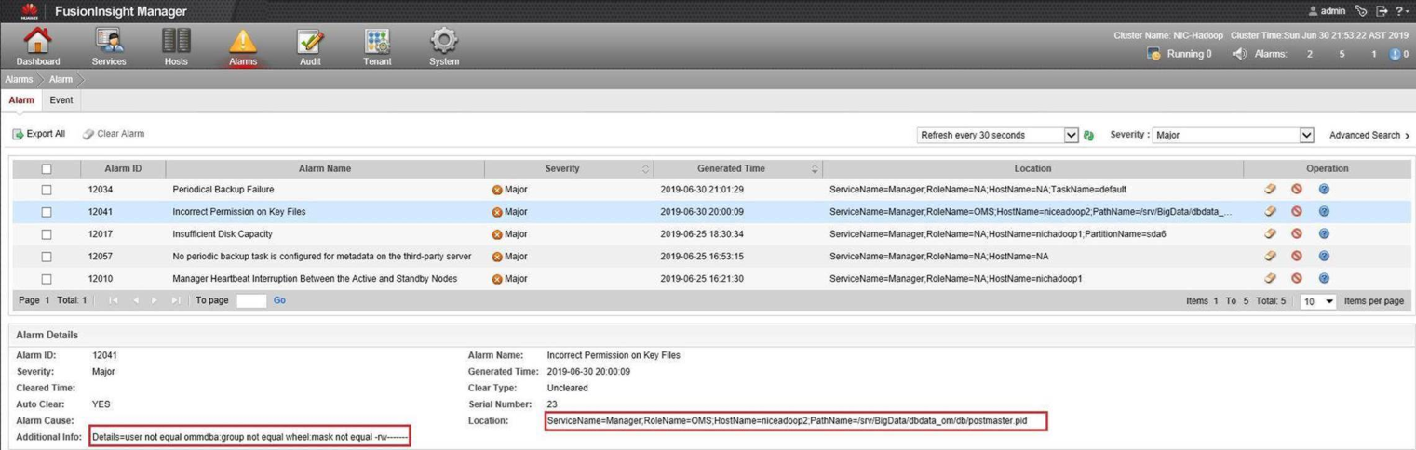
Task: Select the Periodical Backup Failure alarm name
Action: [223, 190]
